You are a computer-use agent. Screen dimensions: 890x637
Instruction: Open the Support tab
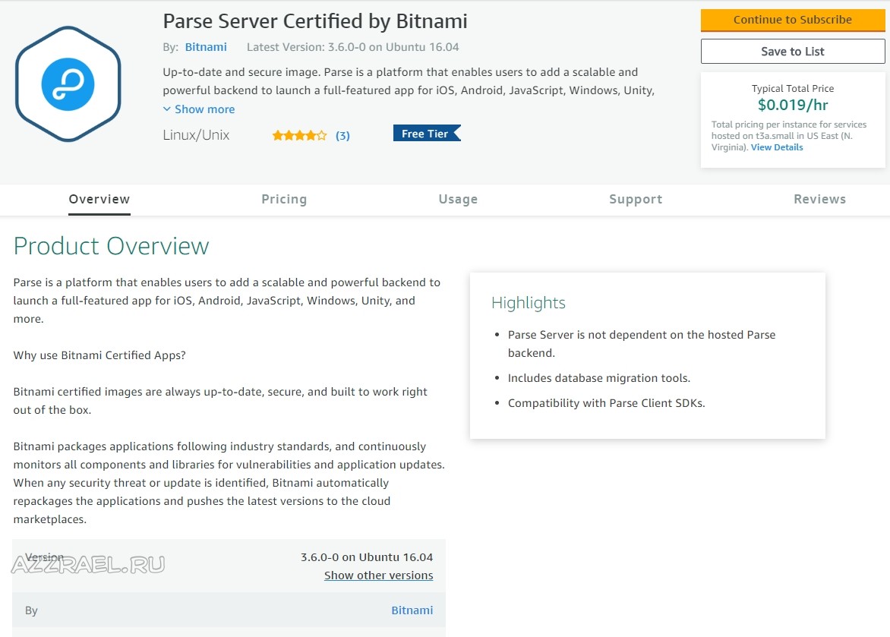pyautogui.click(x=636, y=199)
